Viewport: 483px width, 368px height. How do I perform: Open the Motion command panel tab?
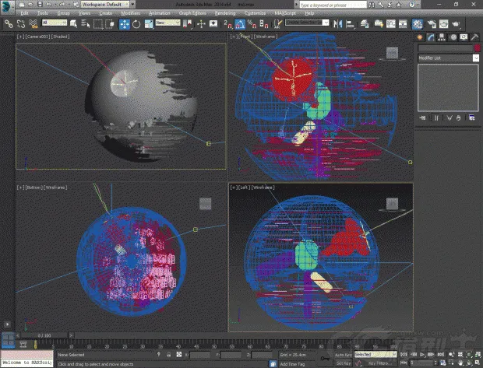(x=453, y=37)
